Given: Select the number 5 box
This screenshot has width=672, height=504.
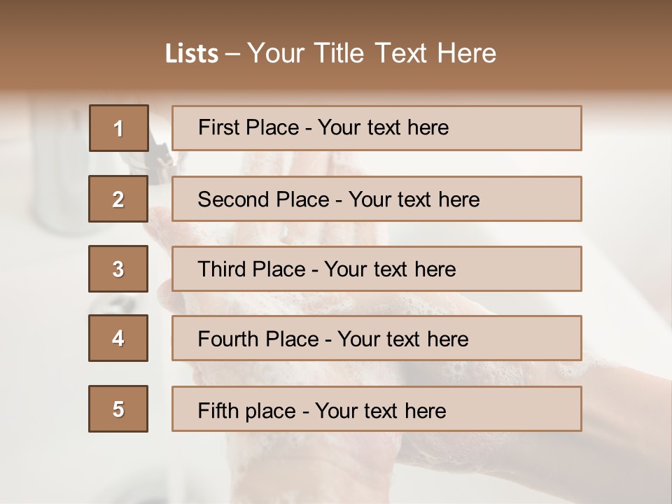Looking at the screenshot, I should (x=118, y=408).
